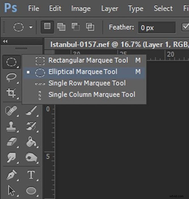
Task: Select the Path Selection arrow tool
Action: 11,190
